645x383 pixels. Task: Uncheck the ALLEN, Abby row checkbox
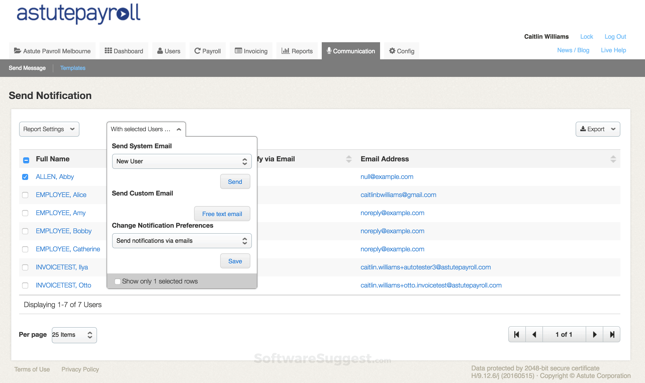pos(25,177)
